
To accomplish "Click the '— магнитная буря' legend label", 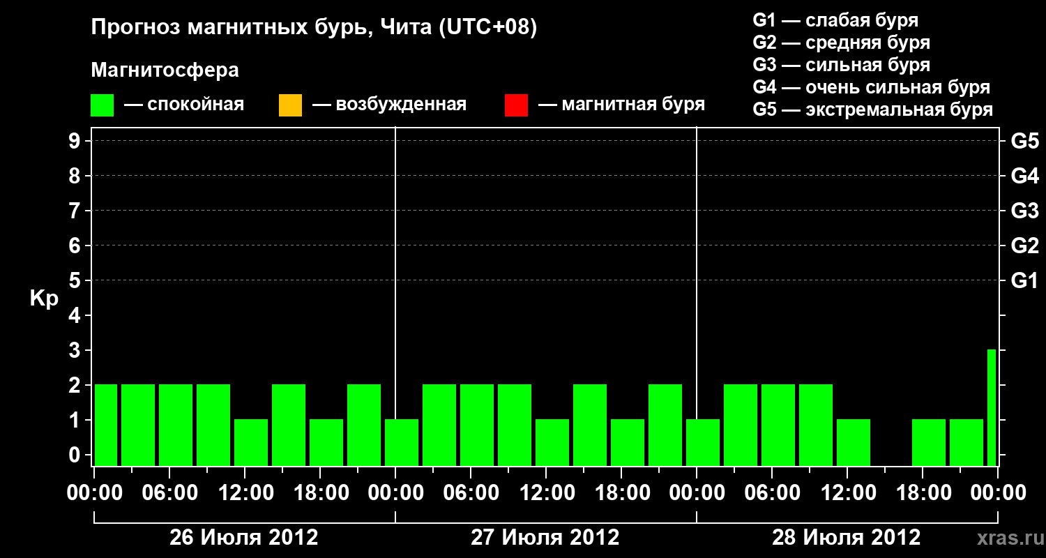I will tap(621, 105).
